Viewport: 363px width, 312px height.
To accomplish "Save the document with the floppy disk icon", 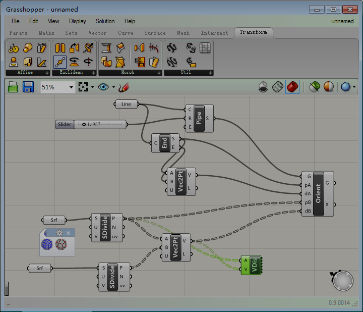I will click(x=28, y=87).
